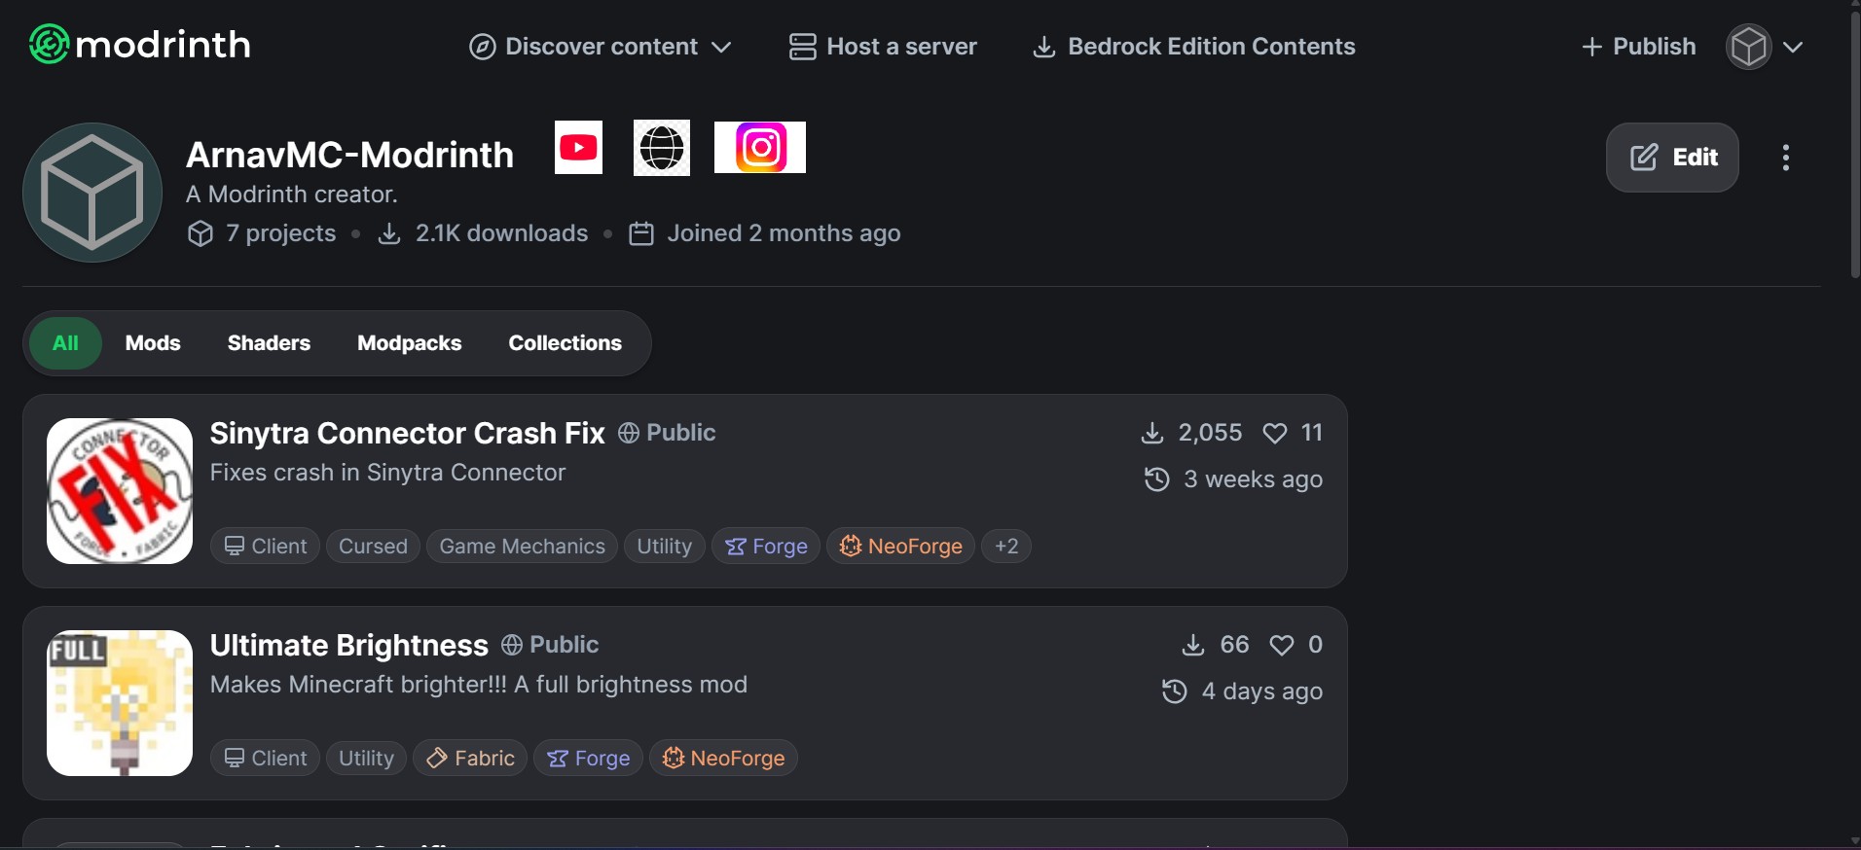This screenshot has height=850, width=1861.
Task: Click Forge tag on Ultimate Brightness
Action: coord(589,759)
